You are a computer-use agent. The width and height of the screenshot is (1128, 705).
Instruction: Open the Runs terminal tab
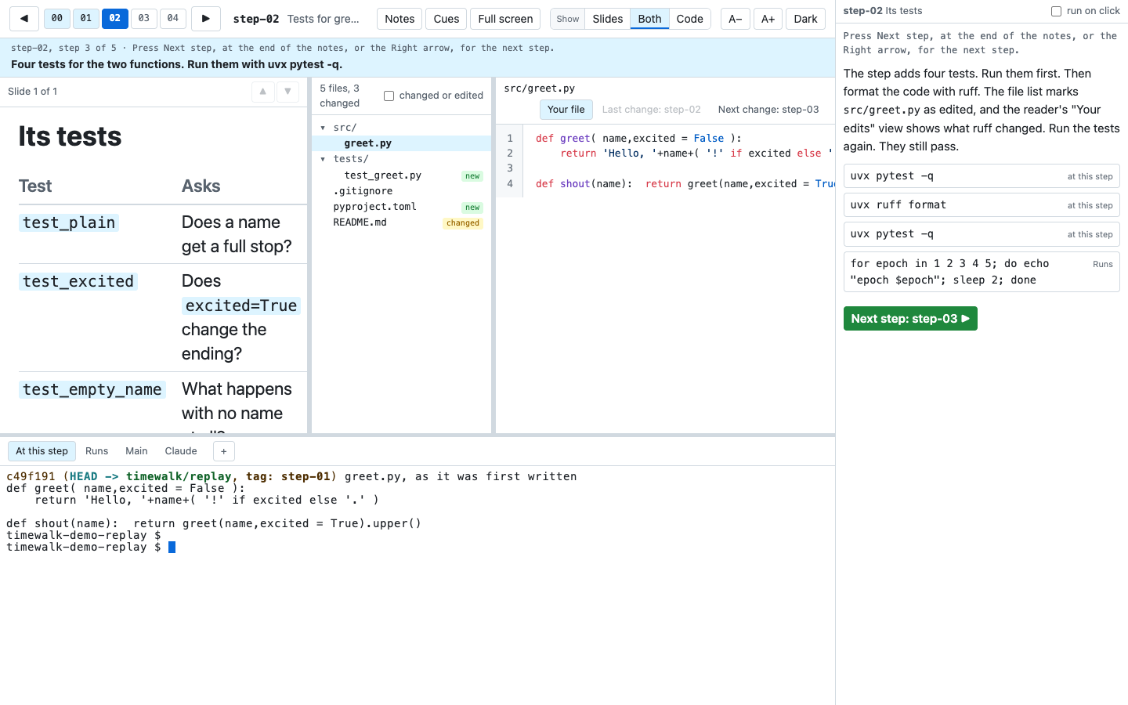[97, 451]
